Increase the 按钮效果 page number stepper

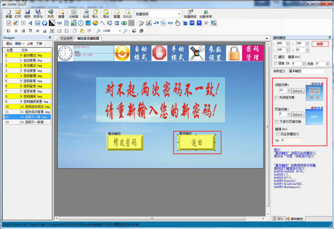[289, 89]
